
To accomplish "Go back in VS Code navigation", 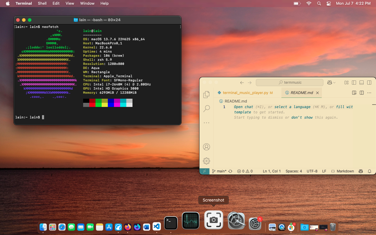I will [x=242, y=83].
